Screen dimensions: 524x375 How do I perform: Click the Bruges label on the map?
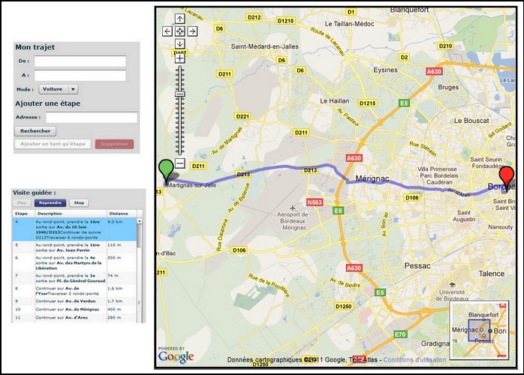click(x=448, y=87)
